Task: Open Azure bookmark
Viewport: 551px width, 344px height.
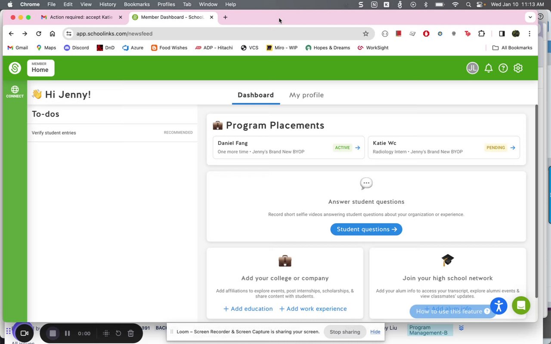Action: 133,48
